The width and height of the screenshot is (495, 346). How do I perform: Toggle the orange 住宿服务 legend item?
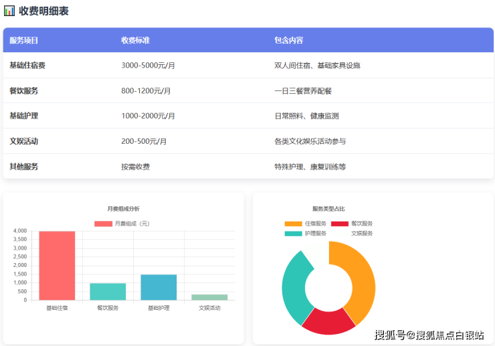tap(293, 224)
